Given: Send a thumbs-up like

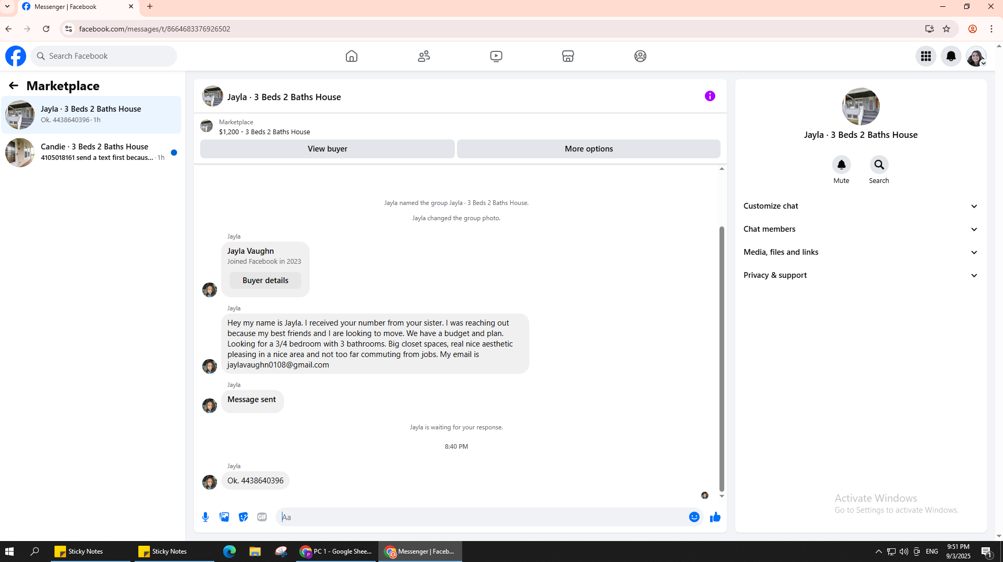Looking at the screenshot, I should 715,517.
